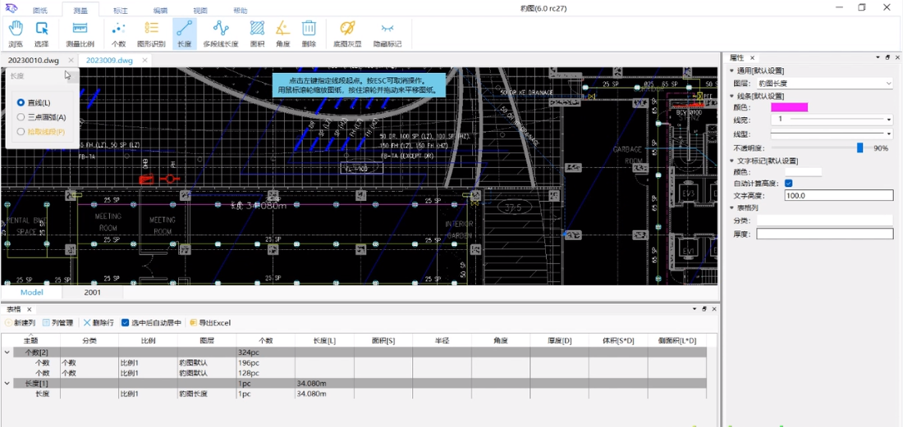This screenshot has height=427, width=903.
Task: Open the 图形识别 shape recognition tool
Action: pos(151,34)
